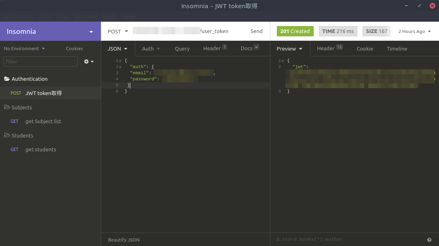Image resolution: width=439 pixels, height=246 pixels.
Task: Click inside the Filter input field
Action: 40,61
